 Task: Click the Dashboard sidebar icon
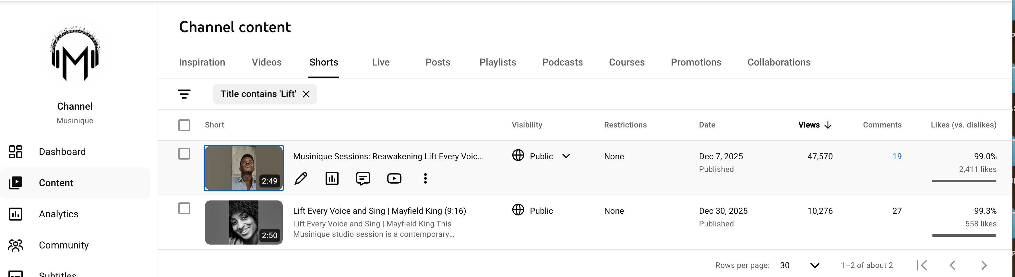pos(15,152)
